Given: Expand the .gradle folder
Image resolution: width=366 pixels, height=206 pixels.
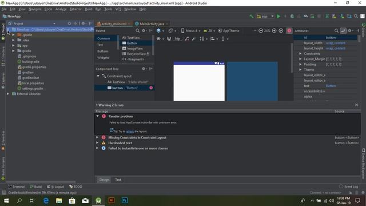Looking at the screenshot, I should click(13, 35).
